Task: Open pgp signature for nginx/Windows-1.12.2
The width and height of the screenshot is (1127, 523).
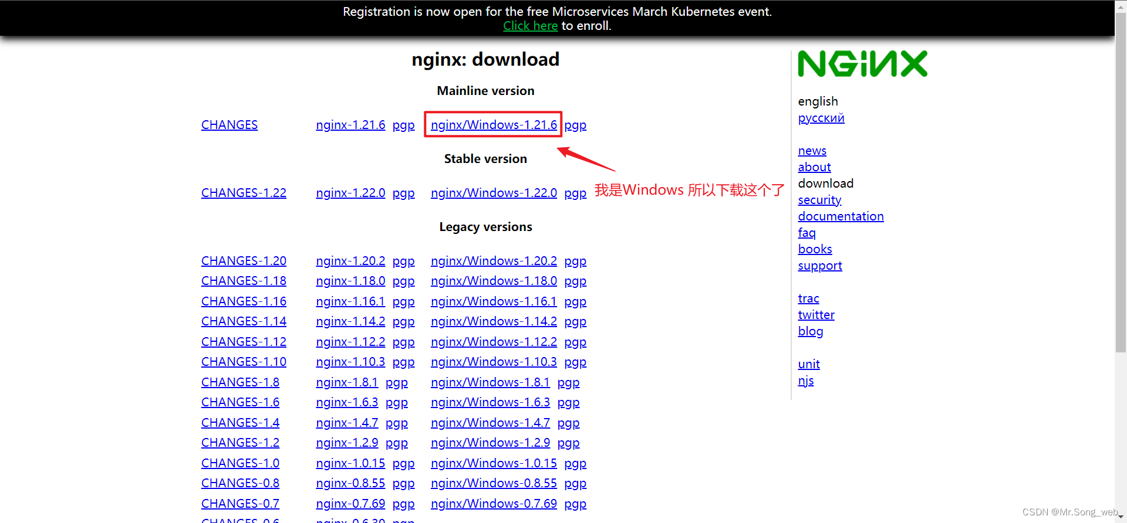Action: pos(575,342)
